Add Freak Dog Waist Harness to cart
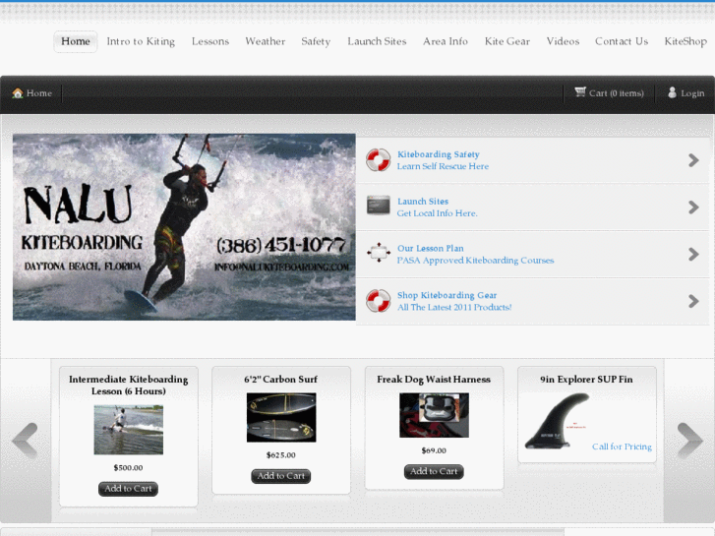This screenshot has width=715, height=536. pyautogui.click(x=434, y=471)
